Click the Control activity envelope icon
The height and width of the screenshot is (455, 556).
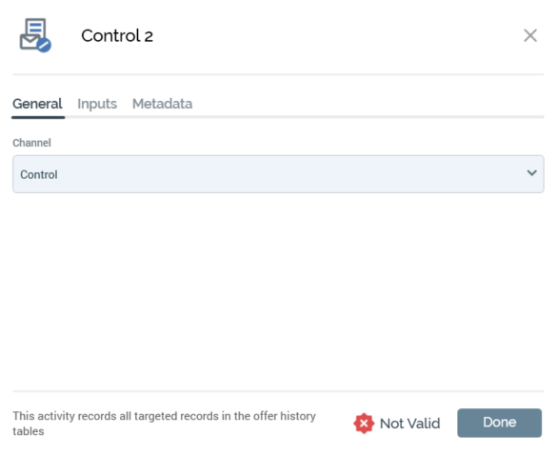click(34, 35)
